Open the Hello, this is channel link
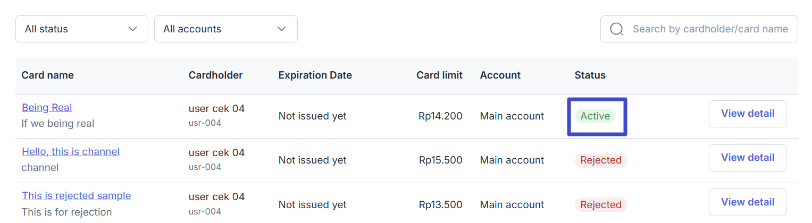Screen dimensions: 812x223 tap(71, 152)
